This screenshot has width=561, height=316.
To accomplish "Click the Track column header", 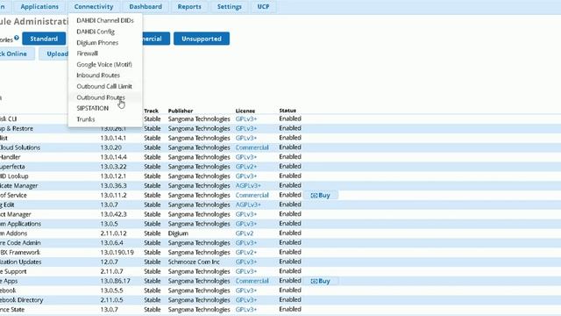I will [x=151, y=111].
